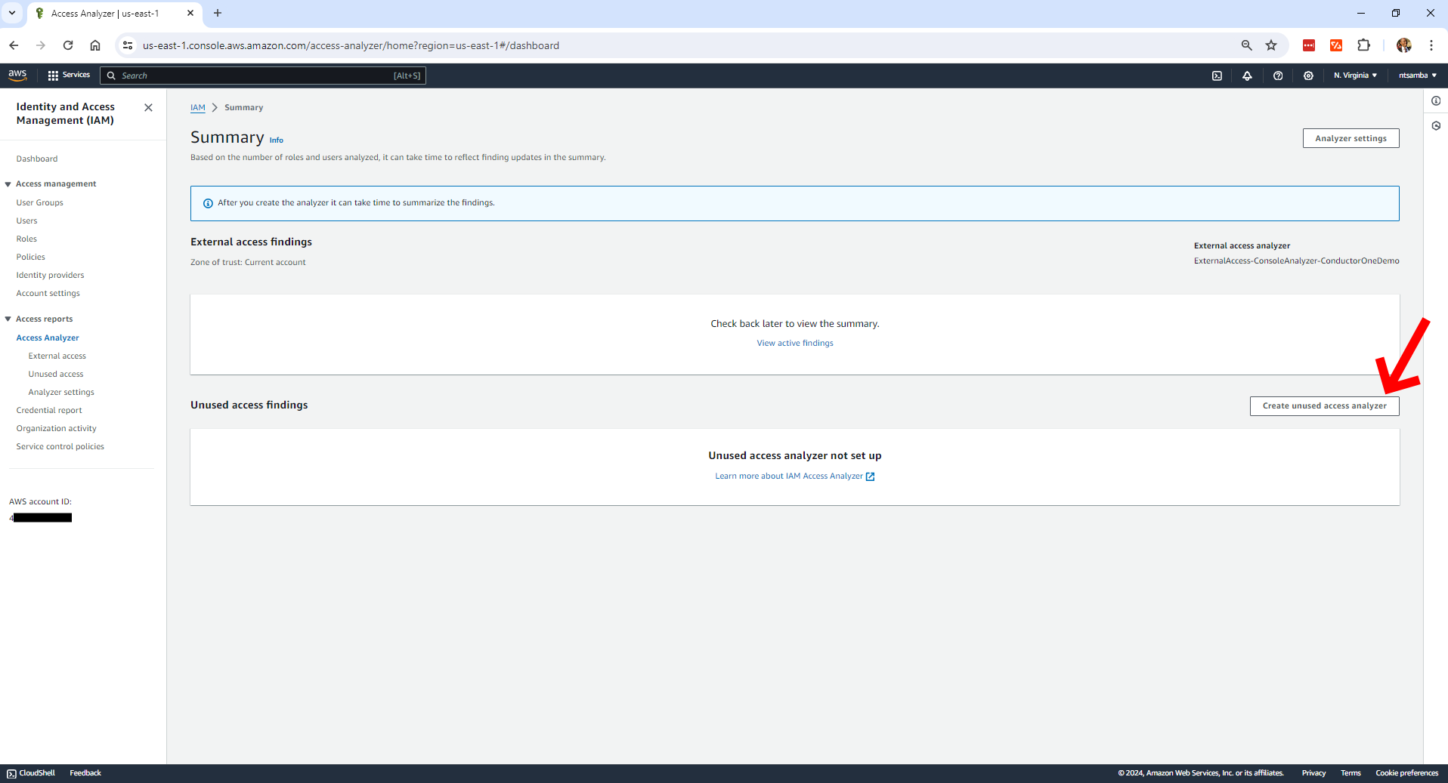Open the notifications bell
The image size is (1448, 783).
click(1247, 76)
